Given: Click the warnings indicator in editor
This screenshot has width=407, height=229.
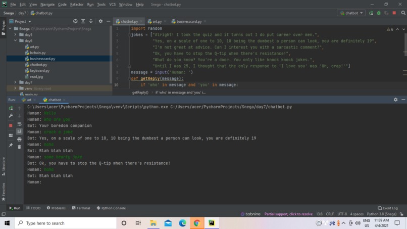Looking at the screenshot, I should pos(390,29).
